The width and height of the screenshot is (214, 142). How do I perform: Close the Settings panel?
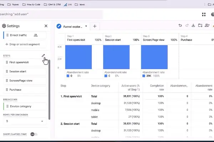46,26
